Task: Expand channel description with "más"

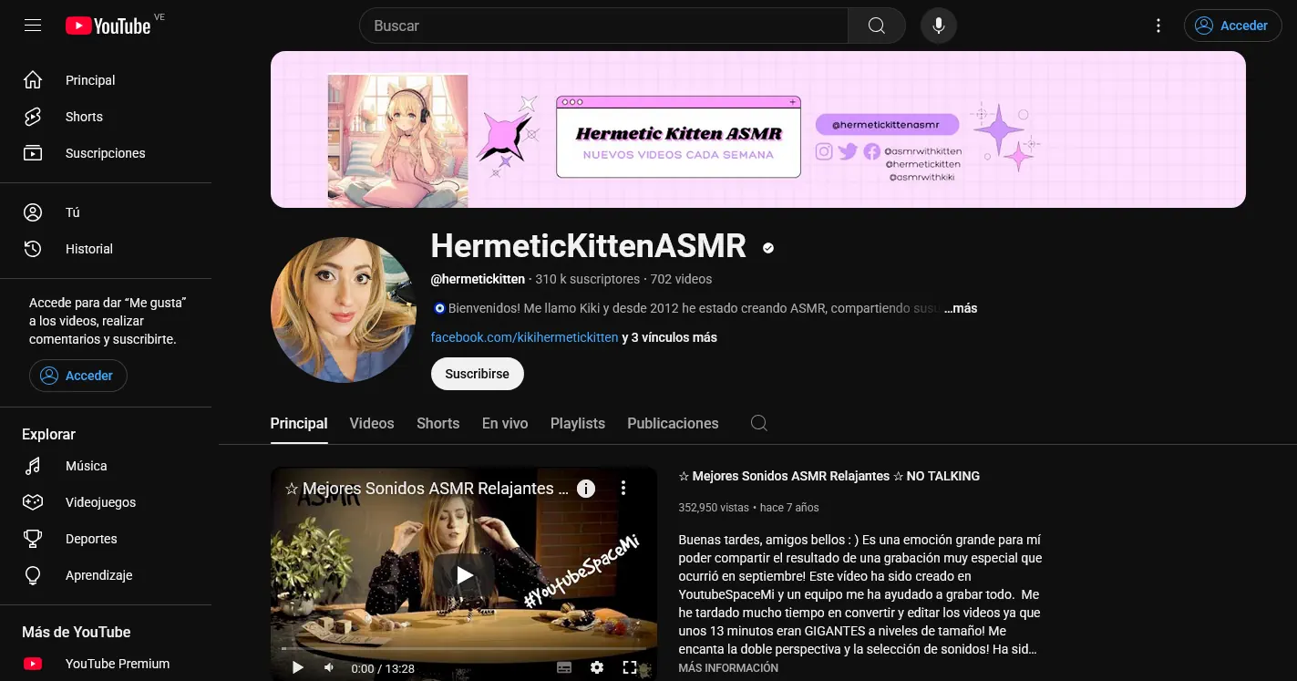Action: point(961,308)
